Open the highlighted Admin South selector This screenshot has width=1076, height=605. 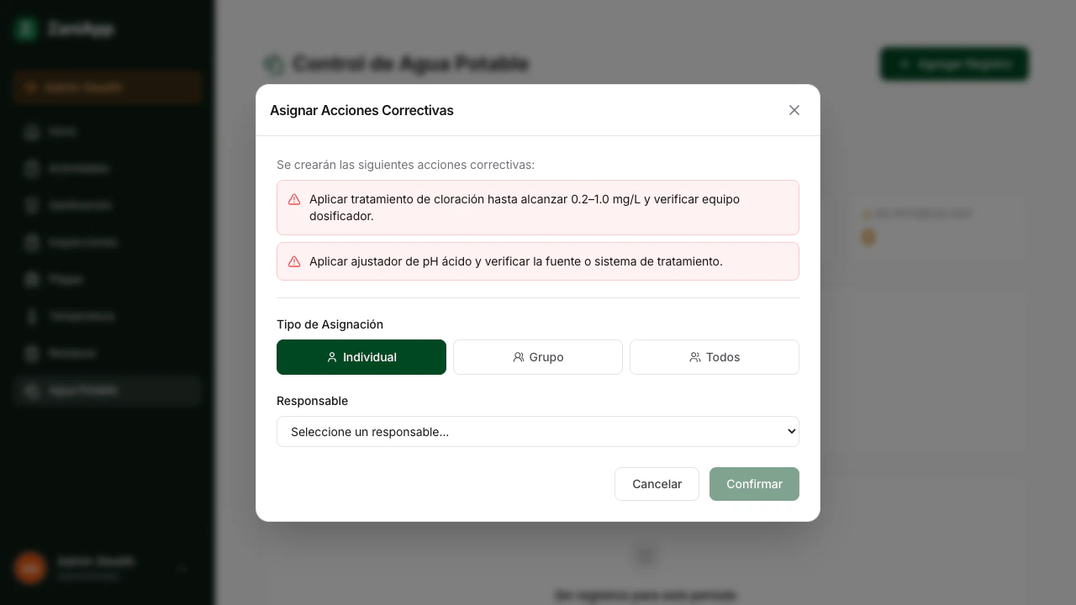pyautogui.click(x=107, y=87)
